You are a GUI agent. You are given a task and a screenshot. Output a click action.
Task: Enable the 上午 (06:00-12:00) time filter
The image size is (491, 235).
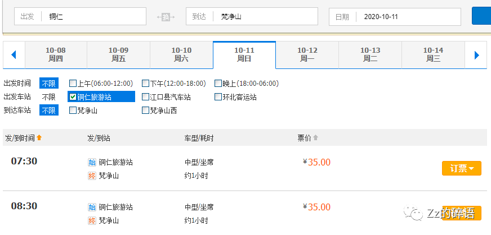73,84
